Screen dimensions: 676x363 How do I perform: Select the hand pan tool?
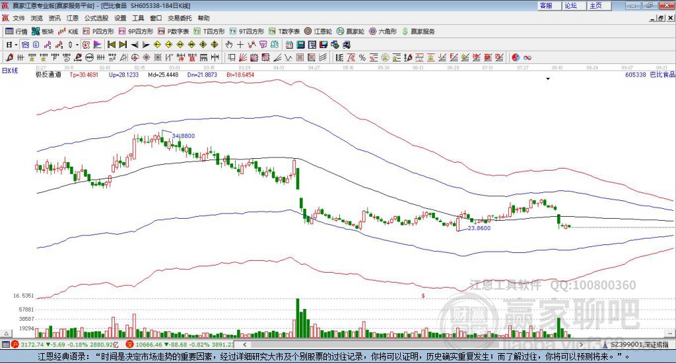pyautogui.click(x=229, y=45)
